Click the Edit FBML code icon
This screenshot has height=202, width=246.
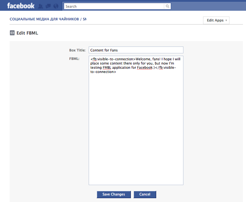[12, 33]
